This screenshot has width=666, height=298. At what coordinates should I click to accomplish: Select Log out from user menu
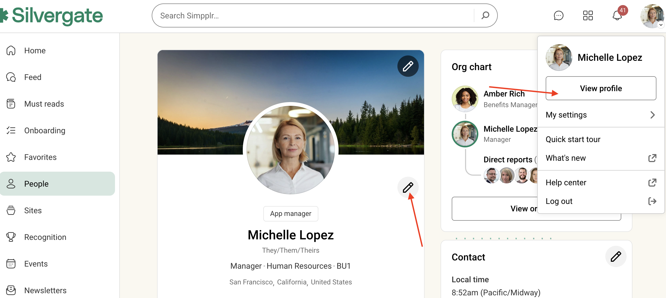coord(601,201)
